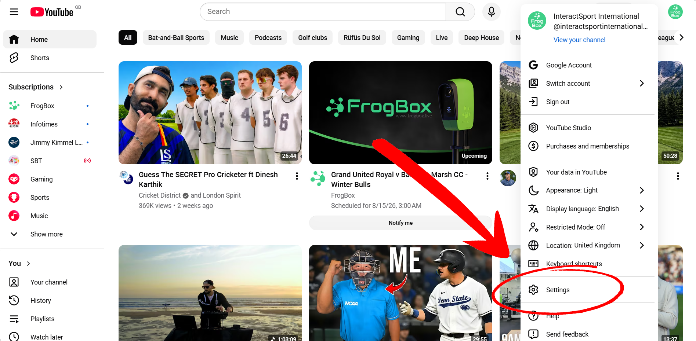Open the You section heading
Screen dimensions: 696x341
pyautogui.click(x=19, y=264)
